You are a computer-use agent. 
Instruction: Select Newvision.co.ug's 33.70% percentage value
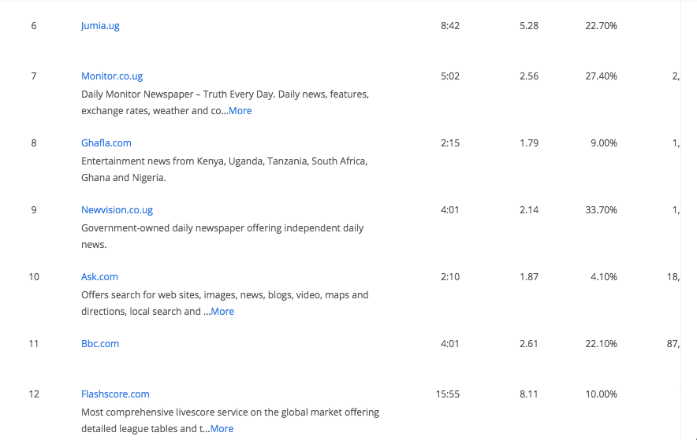[601, 210]
